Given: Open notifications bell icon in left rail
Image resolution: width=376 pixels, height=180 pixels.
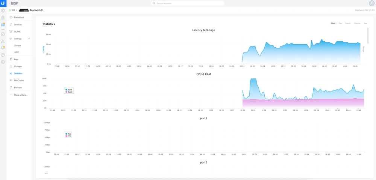Looking at the screenshot, I should (3, 48).
